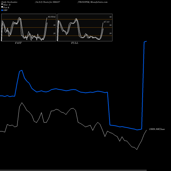Click the 'Slow D' legend label
Viewport: 171px width, 171px height.
pos(7,5)
